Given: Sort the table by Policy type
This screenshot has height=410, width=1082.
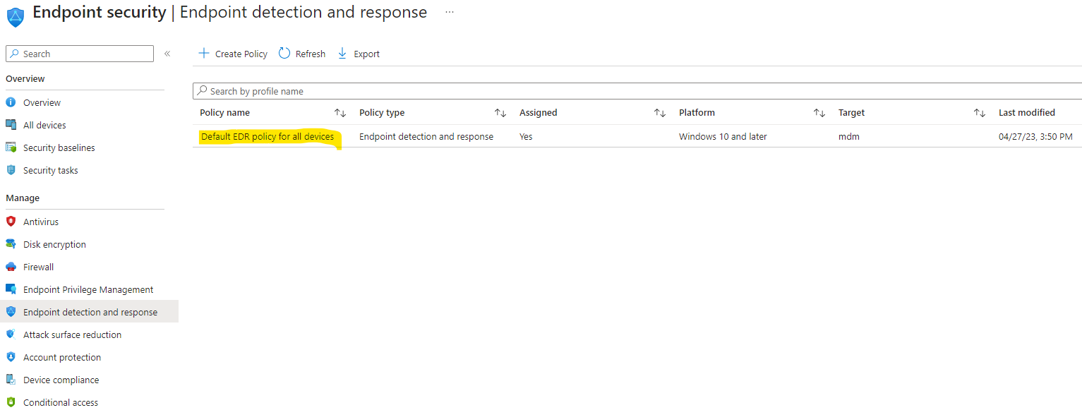Looking at the screenshot, I should click(x=500, y=113).
